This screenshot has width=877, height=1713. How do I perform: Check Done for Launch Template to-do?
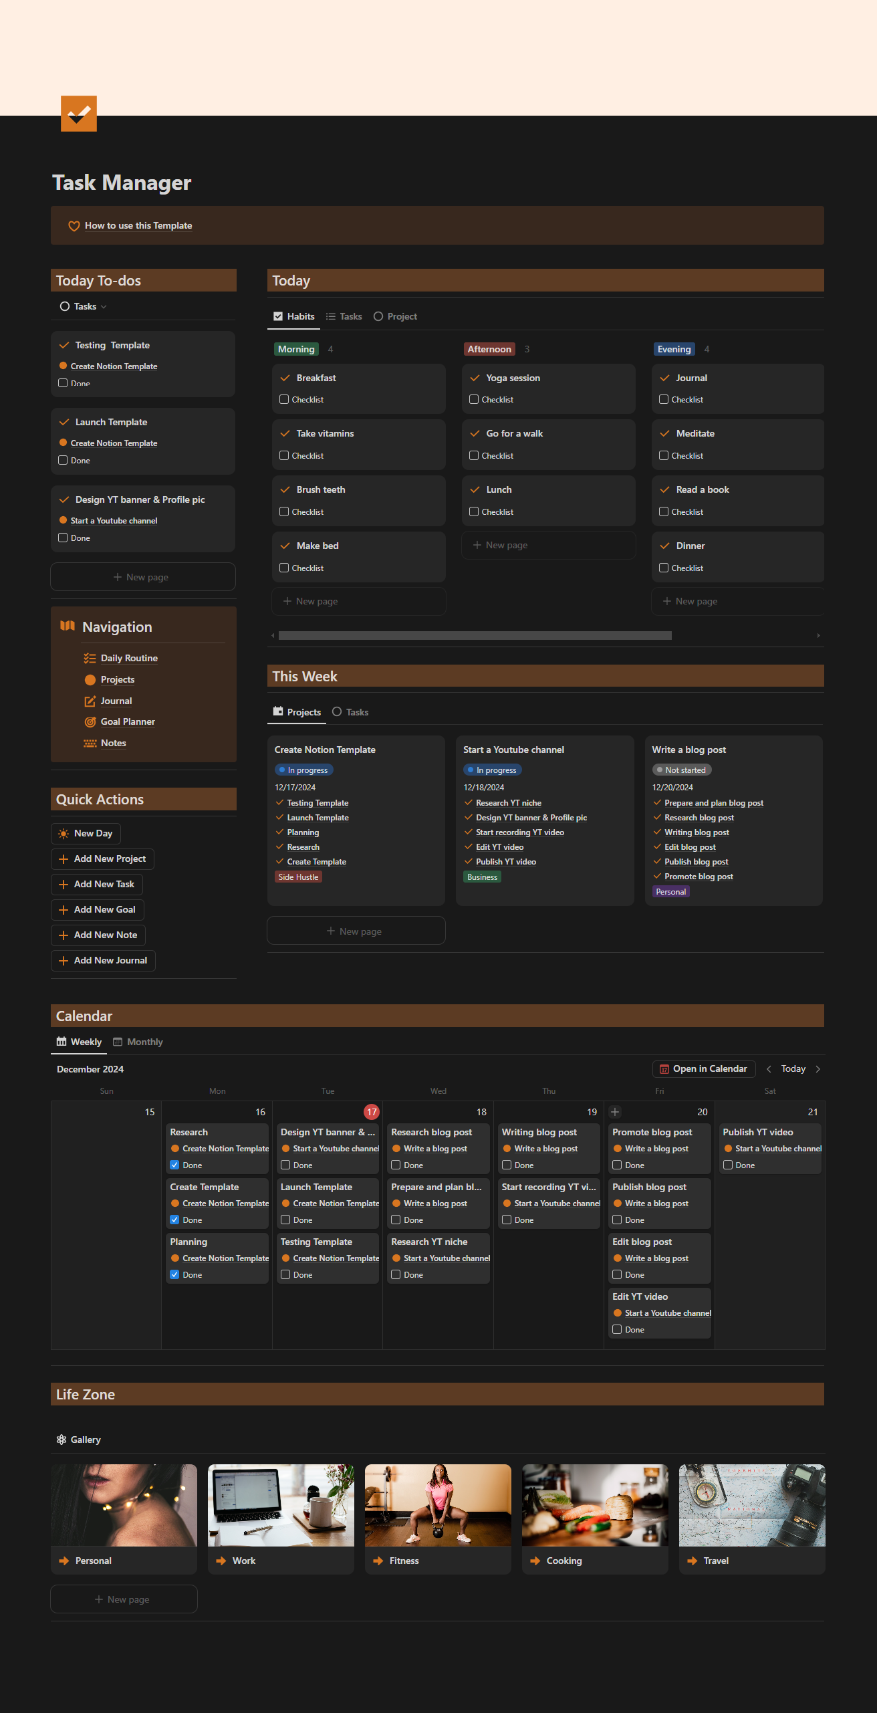click(63, 460)
